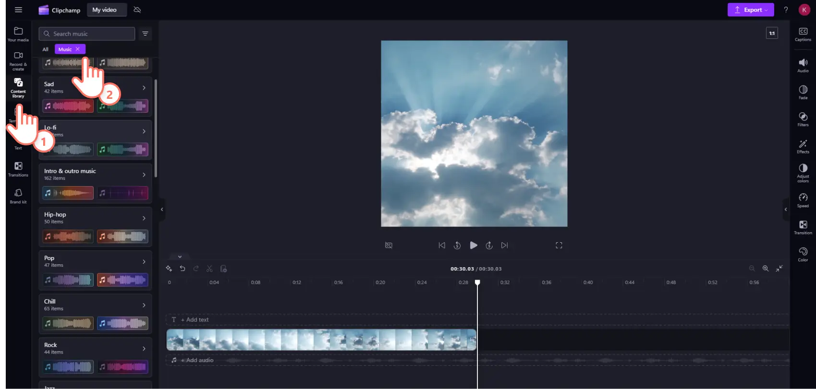
Task: Expand the Lo-fi music category
Action: pyautogui.click(x=144, y=131)
